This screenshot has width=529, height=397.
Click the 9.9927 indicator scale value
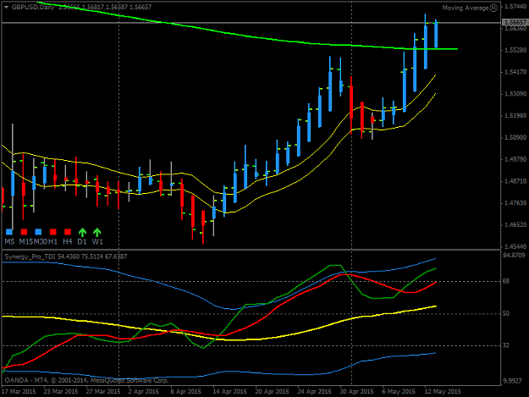512,381
